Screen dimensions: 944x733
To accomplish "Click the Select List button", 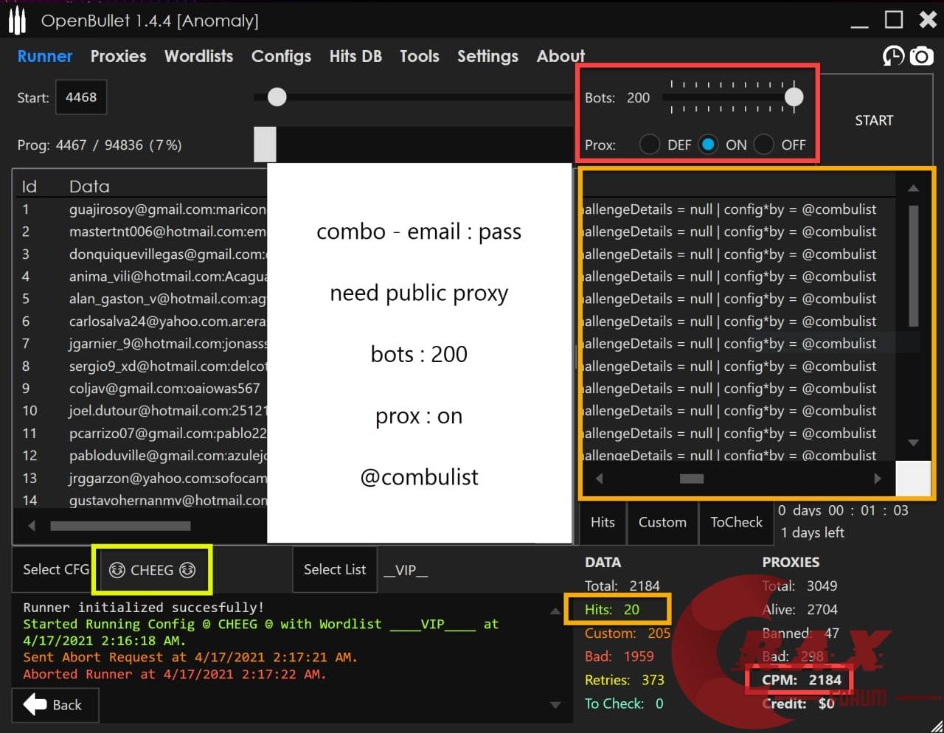I will coord(335,569).
